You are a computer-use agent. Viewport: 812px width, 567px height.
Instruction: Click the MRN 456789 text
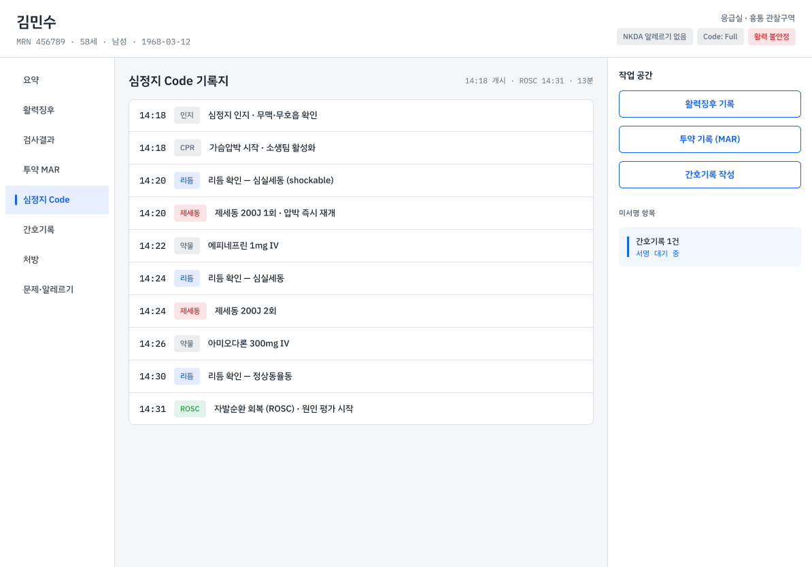pyautogui.click(x=41, y=42)
